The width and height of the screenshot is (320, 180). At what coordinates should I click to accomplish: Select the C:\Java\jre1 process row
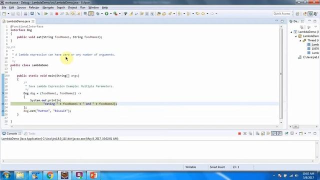click(308, 57)
